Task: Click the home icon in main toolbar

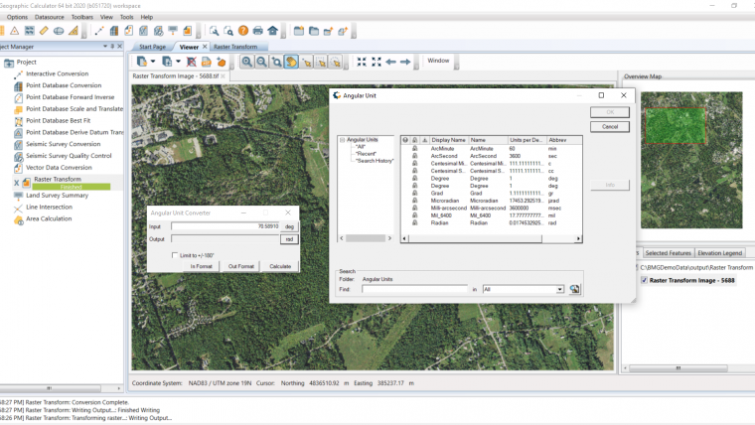Action: [272, 31]
